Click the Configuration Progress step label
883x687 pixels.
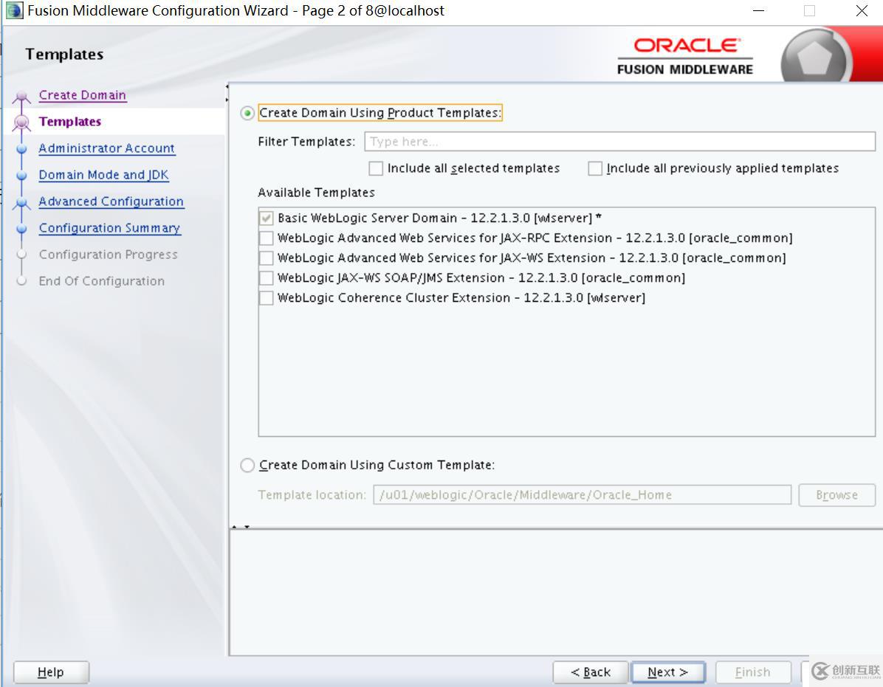[108, 255]
